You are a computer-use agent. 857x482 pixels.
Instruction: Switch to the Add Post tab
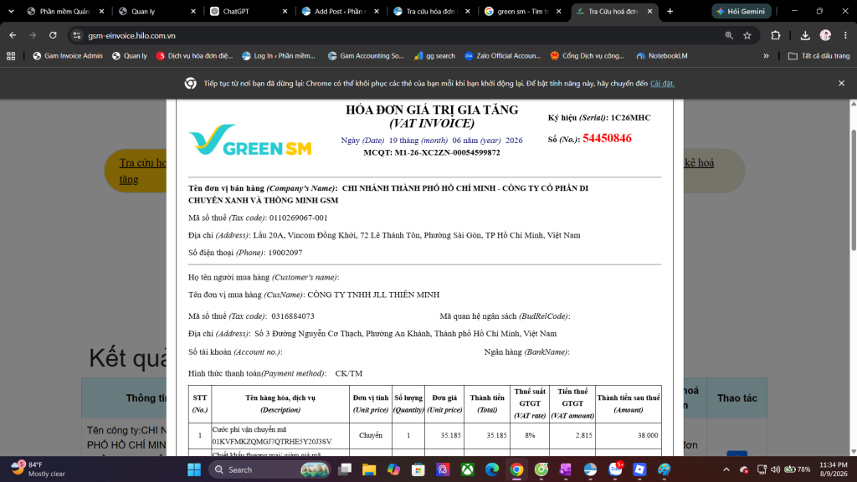340,12
